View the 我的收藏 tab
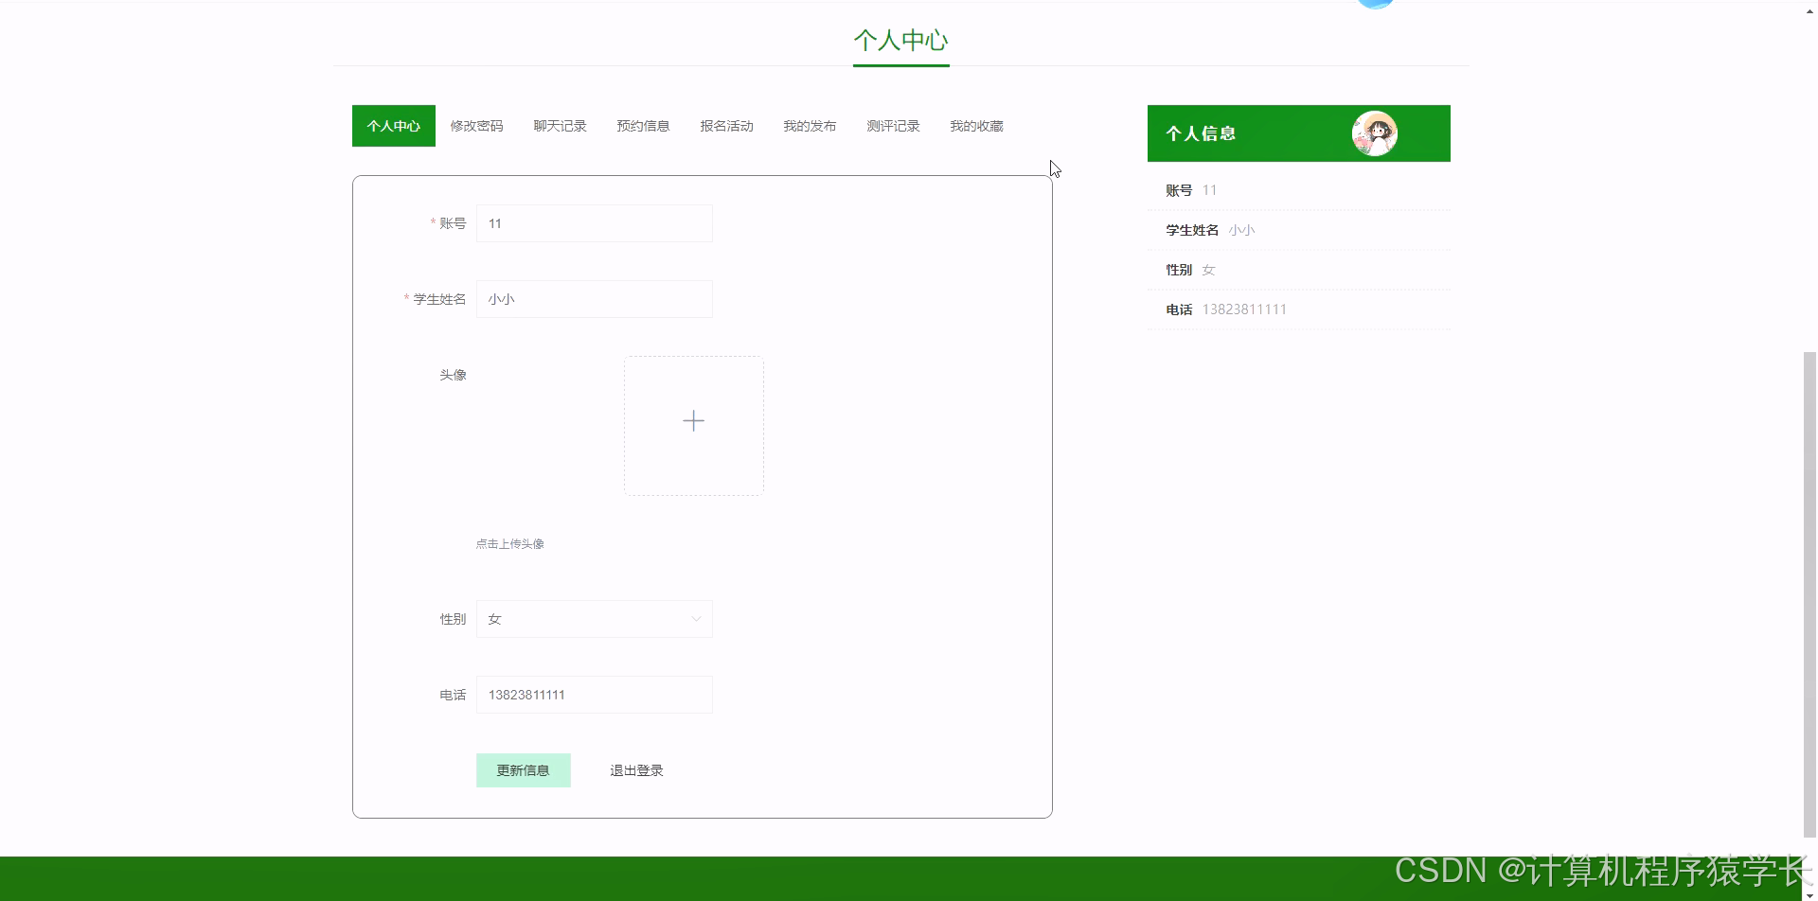 975,125
